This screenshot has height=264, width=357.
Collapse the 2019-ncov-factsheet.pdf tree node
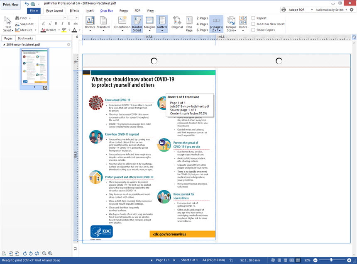4,45
